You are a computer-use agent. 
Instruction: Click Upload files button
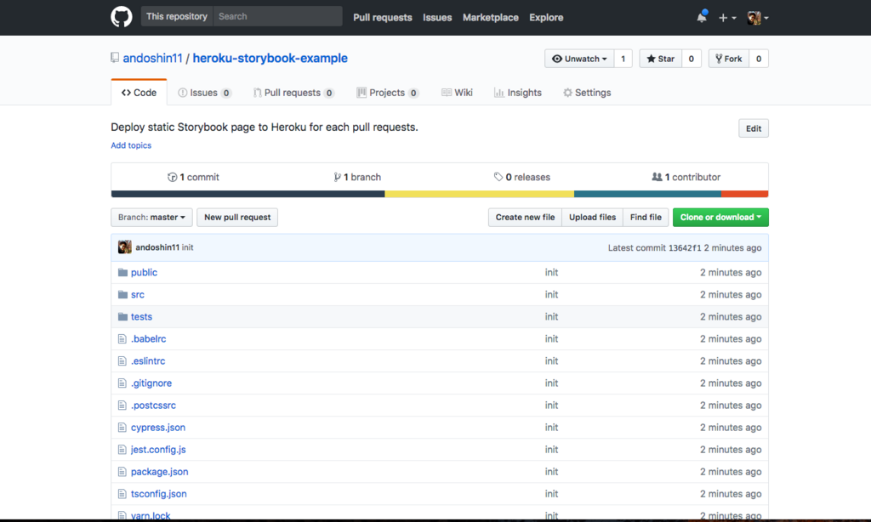[592, 217]
